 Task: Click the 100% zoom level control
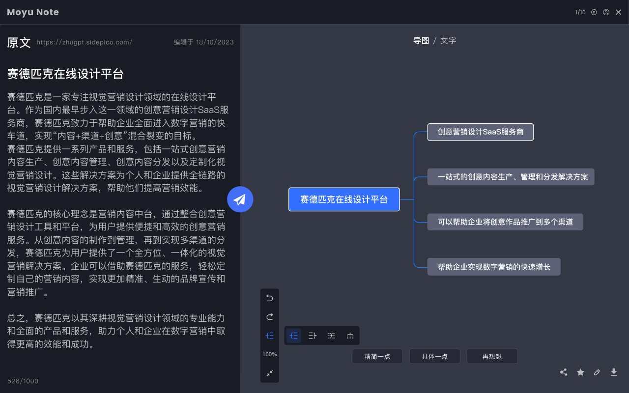click(269, 354)
